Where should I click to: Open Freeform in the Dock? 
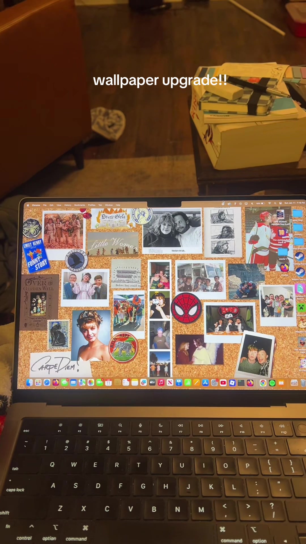tap(143, 383)
